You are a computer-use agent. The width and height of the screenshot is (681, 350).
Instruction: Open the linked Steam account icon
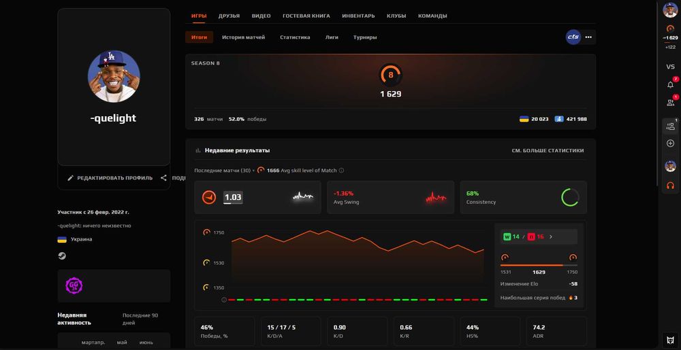(x=62, y=256)
